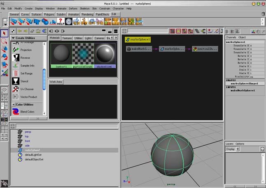The image size is (266, 188).
Task: Click the Stencil utility icon
Action: [16, 81]
